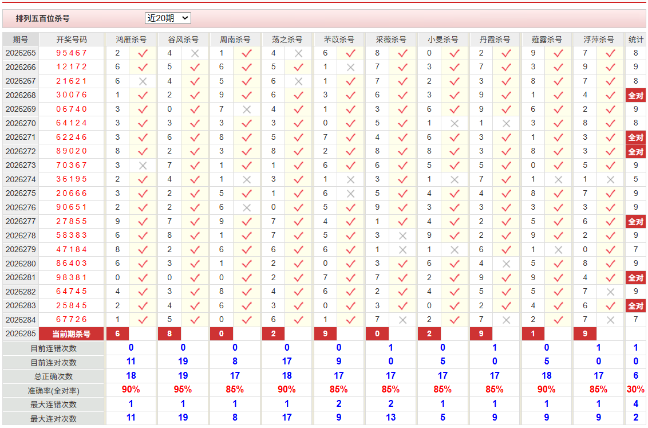Screen dimensions: 648x428
Task: Select the check mark for 浮萍 in row 2026268
Action: point(610,96)
